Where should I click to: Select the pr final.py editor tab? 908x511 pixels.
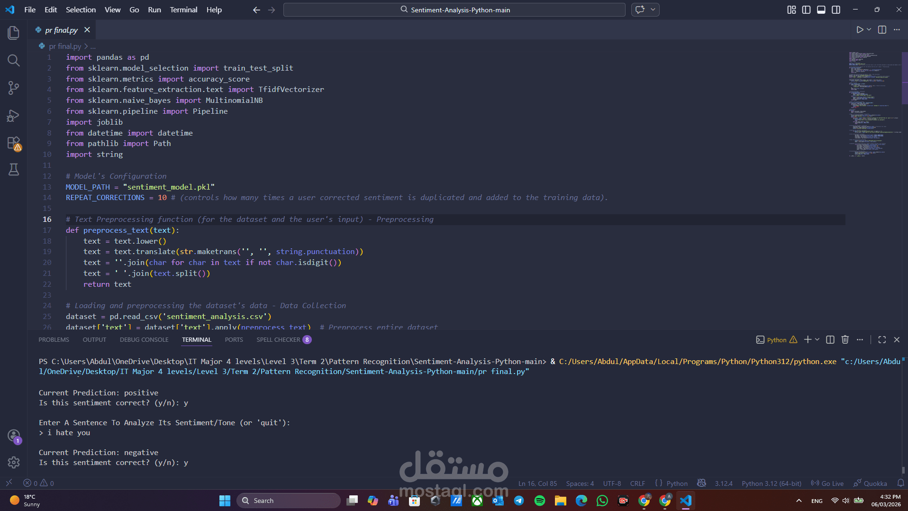62,30
